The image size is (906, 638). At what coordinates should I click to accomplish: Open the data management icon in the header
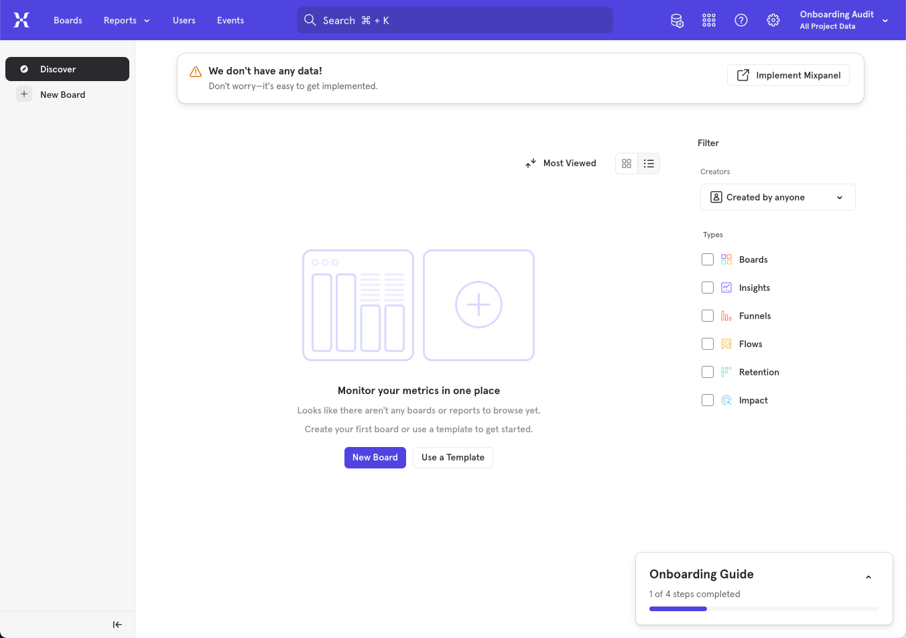tap(677, 20)
